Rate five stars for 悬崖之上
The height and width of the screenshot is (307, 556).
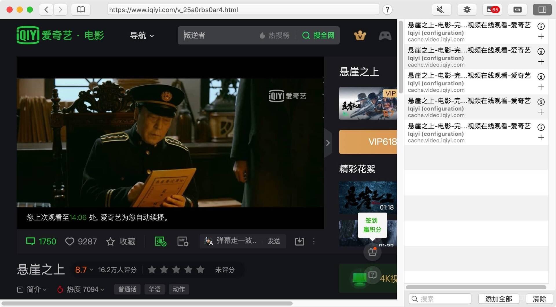pyautogui.click(x=200, y=270)
